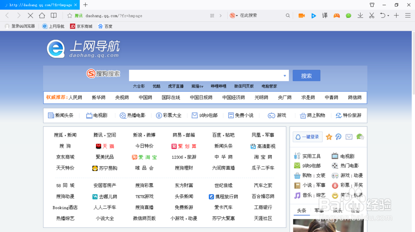Open 实用工具 in the sidebar
The height and width of the screenshot is (232, 415).
click(x=307, y=156)
